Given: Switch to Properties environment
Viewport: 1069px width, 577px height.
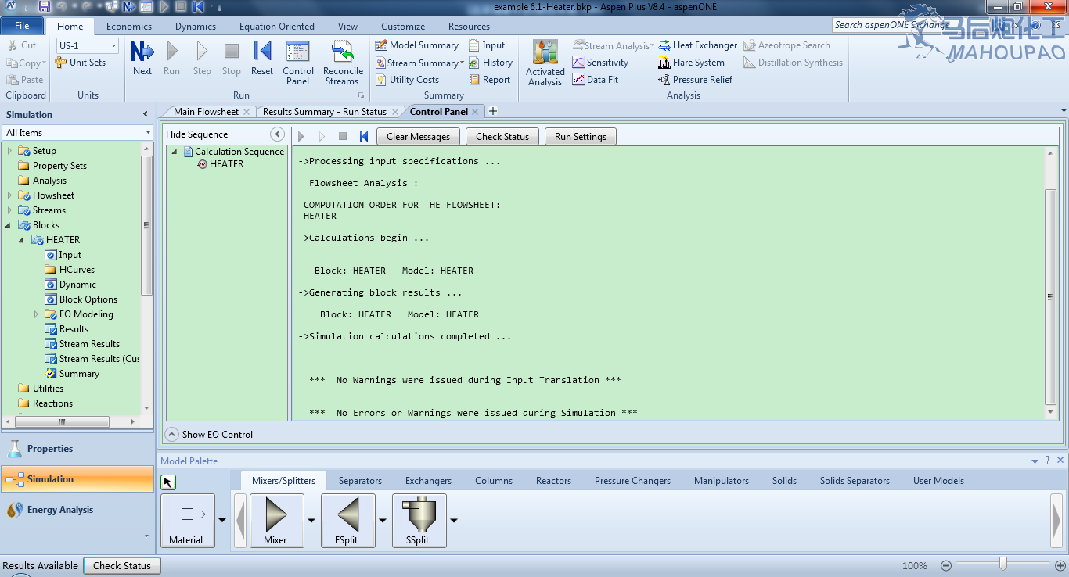Looking at the screenshot, I should [77, 449].
